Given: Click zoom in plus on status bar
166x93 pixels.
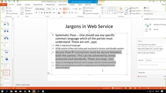Looking at the screenshot, I should click(x=157, y=88).
